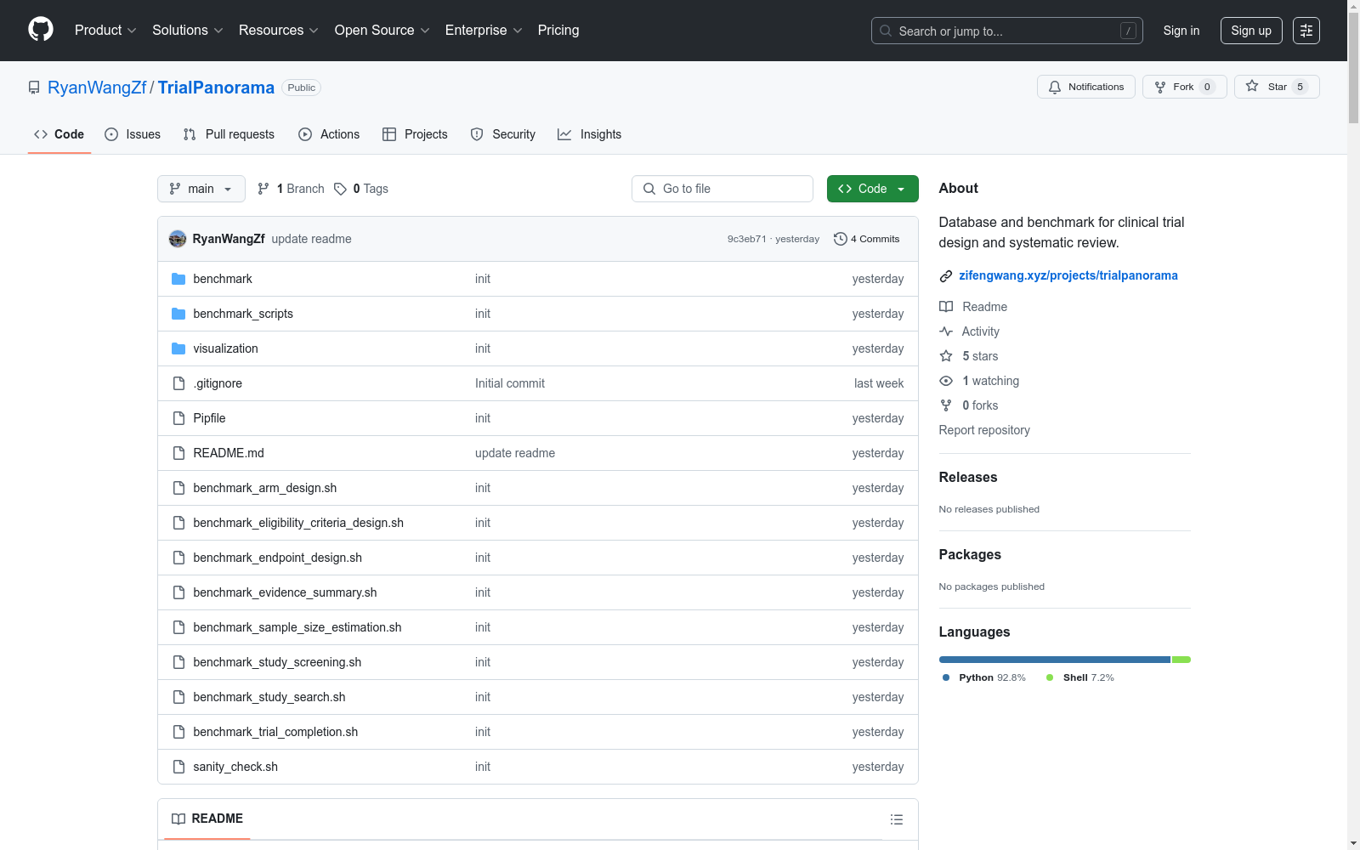Switch to the Actions tab
Viewport: 1360px width, 850px height.
329,134
